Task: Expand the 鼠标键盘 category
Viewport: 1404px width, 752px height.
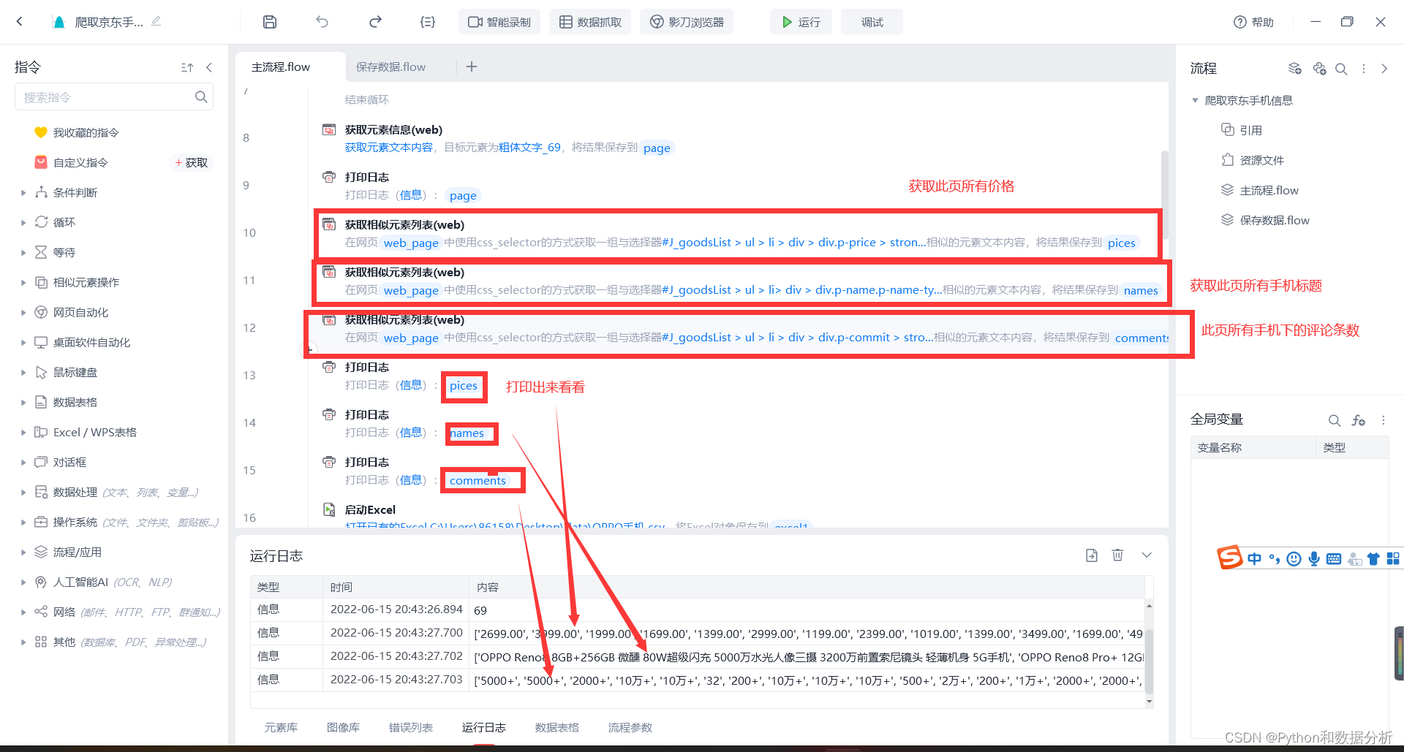Action: [x=23, y=372]
